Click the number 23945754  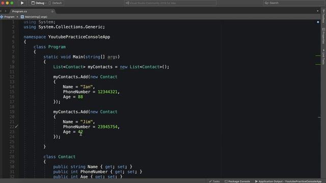[x=107, y=127]
